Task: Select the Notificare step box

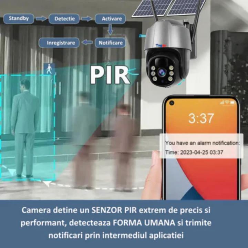Action: click(110, 43)
